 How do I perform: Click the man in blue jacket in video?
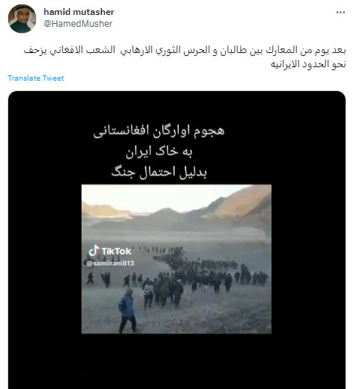(x=127, y=311)
